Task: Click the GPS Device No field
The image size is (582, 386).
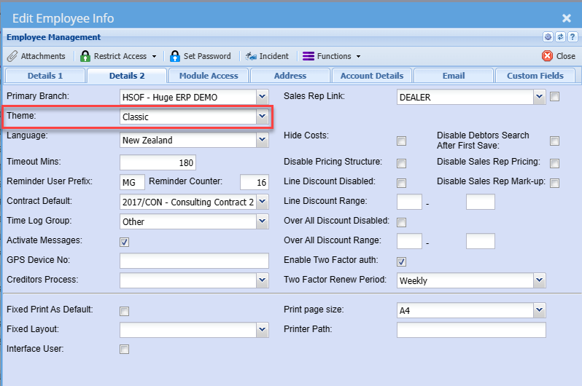Action: coord(194,261)
